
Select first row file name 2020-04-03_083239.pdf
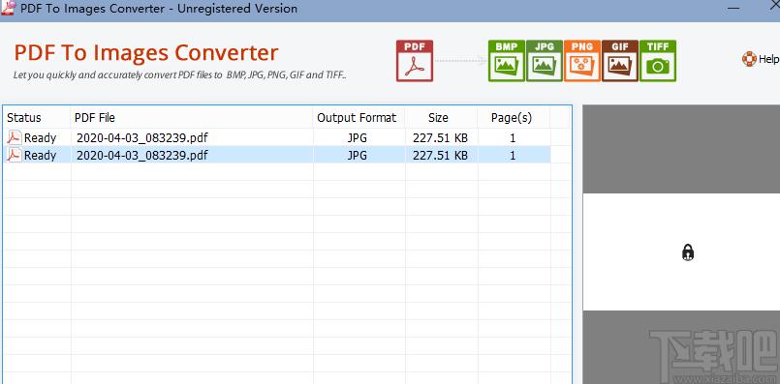[x=141, y=137]
